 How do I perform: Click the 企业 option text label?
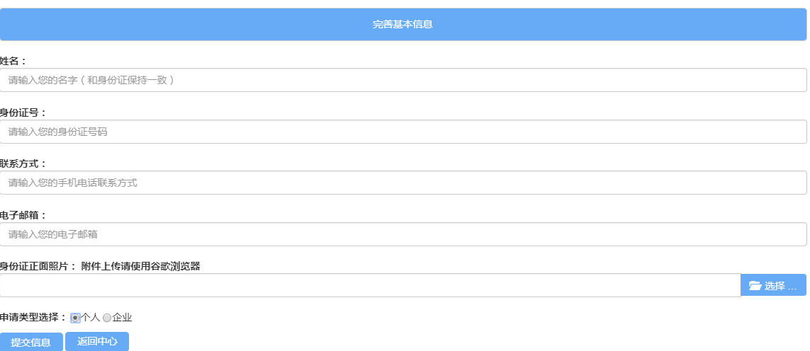[123, 318]
